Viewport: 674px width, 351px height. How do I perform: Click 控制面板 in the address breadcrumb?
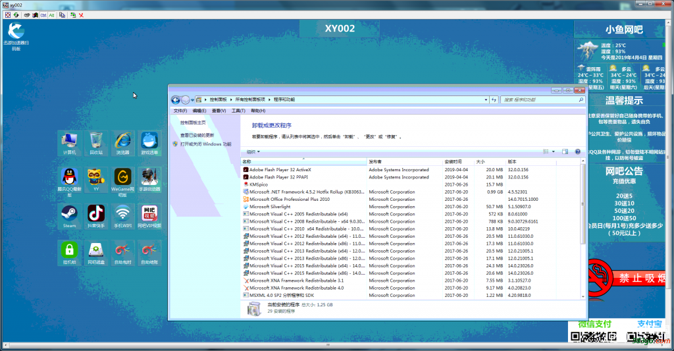coord(219,100)
